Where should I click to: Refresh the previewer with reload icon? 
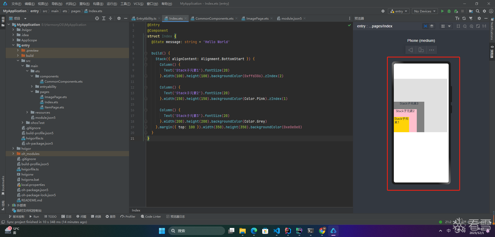(x=464, y=18)
